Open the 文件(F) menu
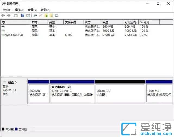This screenshot has height=137, width=174. (7, 10)
